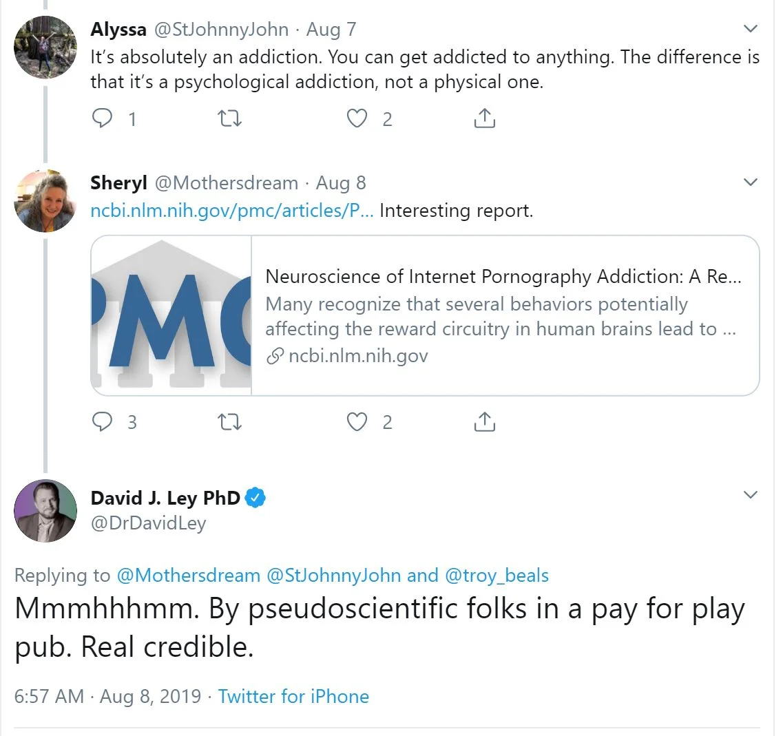Open the ncbi.nlm.nih.gov/pmc/articles link
The width and height of the screenshot is (783, 736).
(232, 210)
